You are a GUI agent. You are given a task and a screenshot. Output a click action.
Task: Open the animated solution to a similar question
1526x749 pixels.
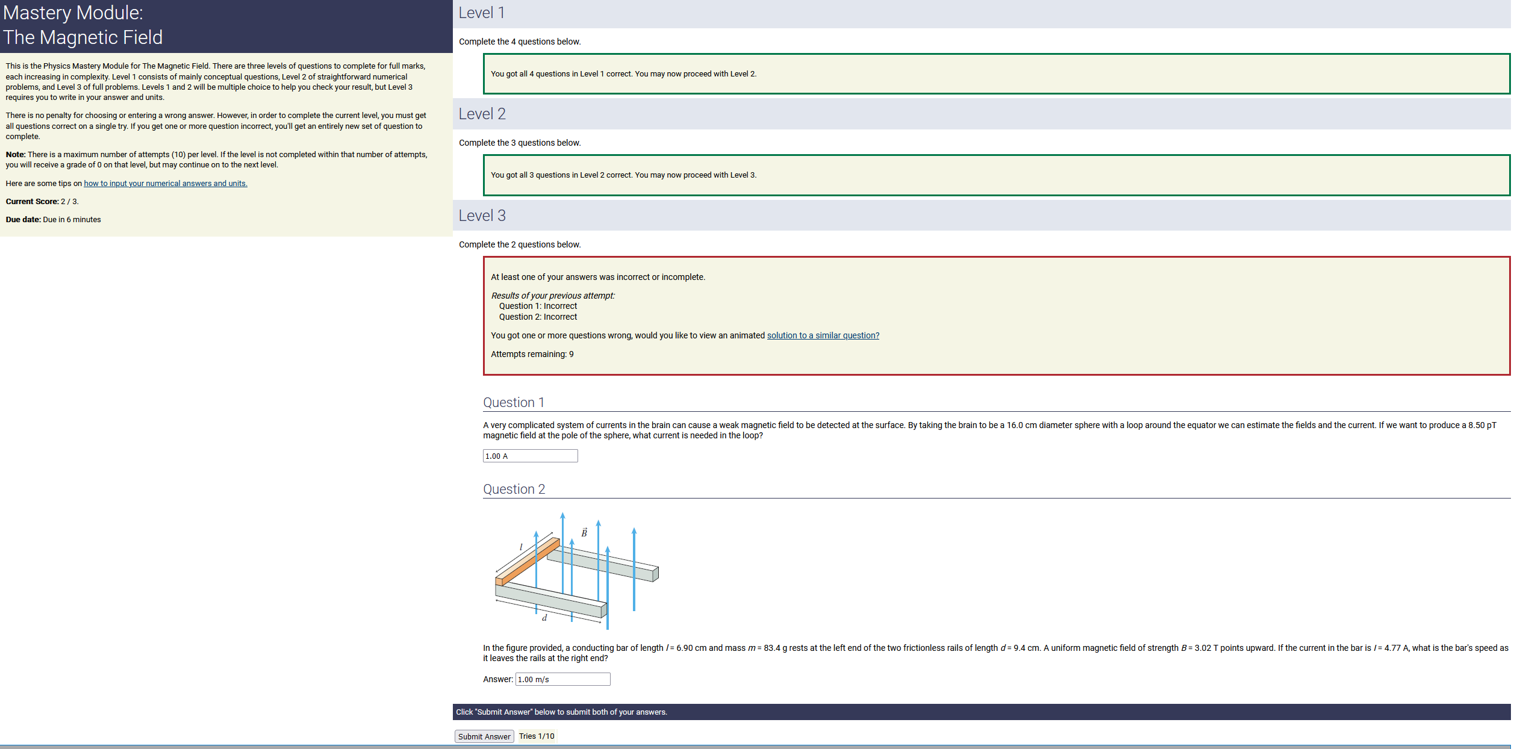pos(823,335)
